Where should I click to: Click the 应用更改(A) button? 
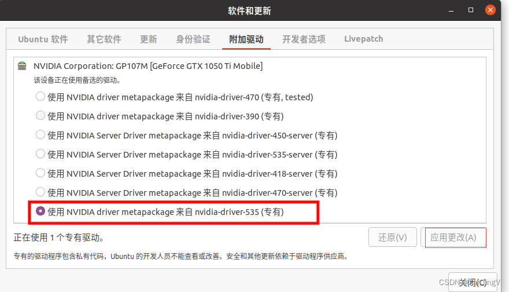tap(453, 237)
